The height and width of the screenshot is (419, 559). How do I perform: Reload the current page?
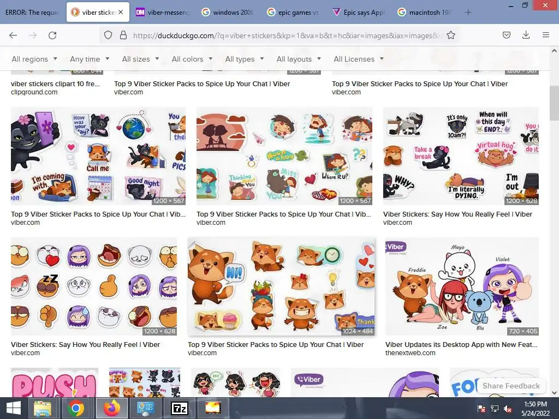[52, 35]
